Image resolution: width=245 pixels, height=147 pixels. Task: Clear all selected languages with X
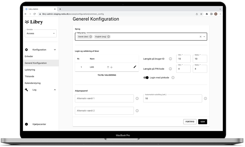[201, 37]
